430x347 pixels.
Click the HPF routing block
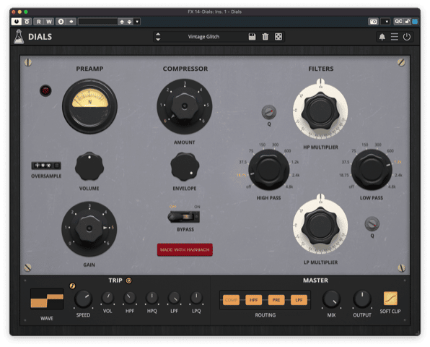254,300
